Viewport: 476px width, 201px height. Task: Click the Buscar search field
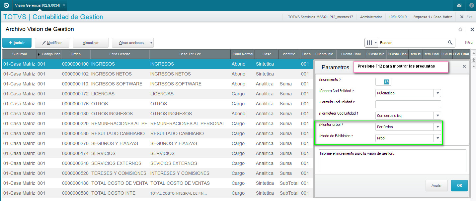click(412, 43)
